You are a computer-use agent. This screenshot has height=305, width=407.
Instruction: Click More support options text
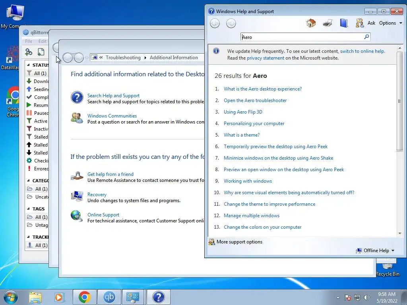tap(239, 242)
